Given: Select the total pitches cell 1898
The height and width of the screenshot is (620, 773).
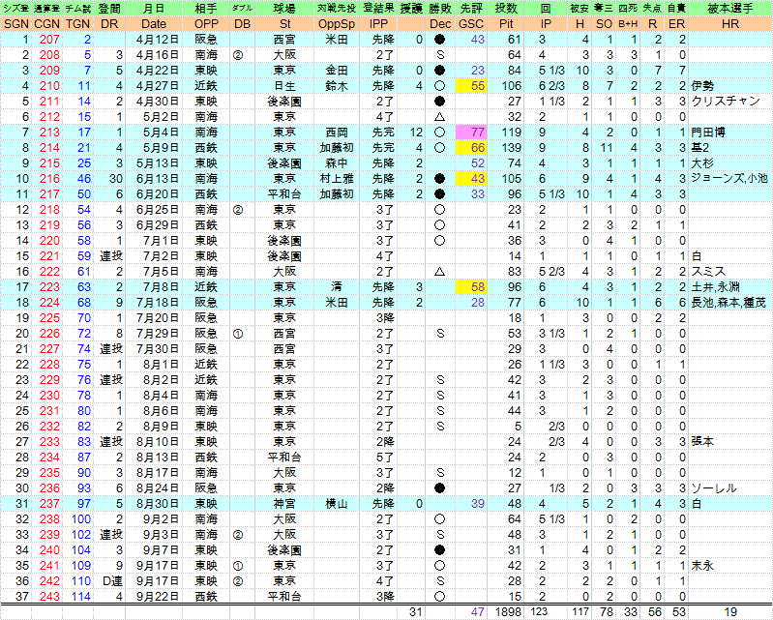Looking at the screenshot, I should [508, 611].
